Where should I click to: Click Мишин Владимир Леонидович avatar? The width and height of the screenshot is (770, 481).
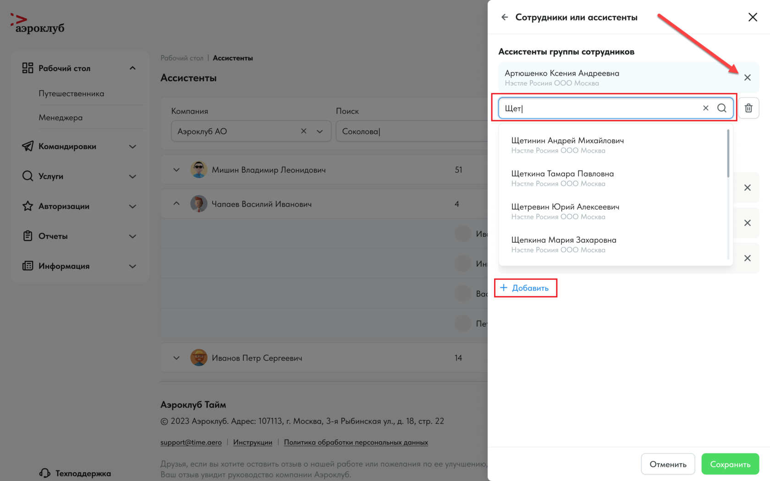point(198,169)
